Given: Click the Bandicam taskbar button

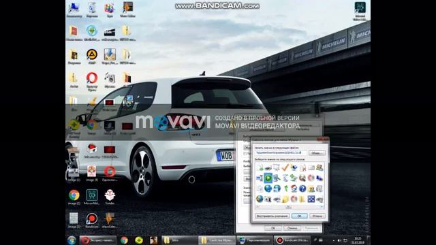Looking at the screenshot, I should [292, 240].
